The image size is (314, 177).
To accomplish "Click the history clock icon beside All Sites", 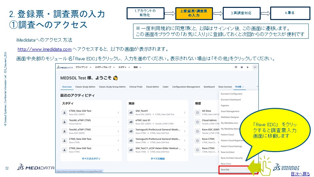I will (x=198, y=112).
